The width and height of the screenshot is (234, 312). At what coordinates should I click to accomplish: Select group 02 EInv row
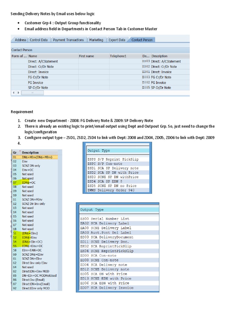point(35,161)
